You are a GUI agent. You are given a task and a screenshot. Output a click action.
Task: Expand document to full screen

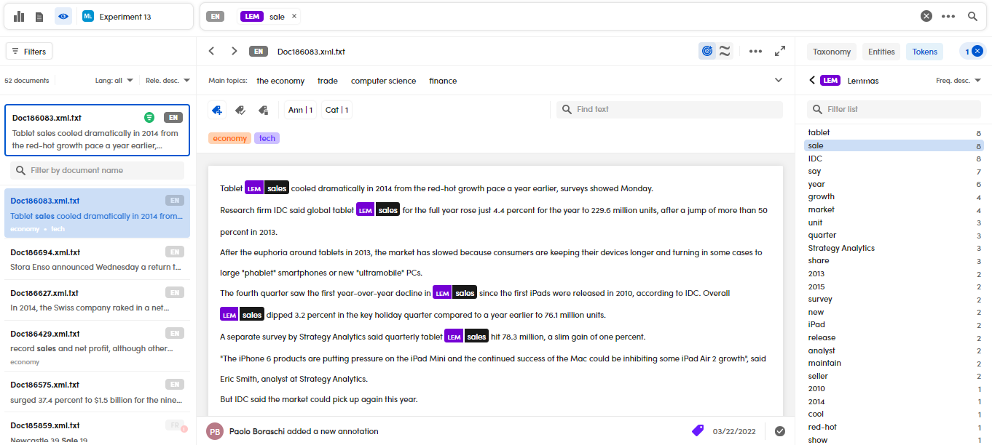tap(780, 51)
